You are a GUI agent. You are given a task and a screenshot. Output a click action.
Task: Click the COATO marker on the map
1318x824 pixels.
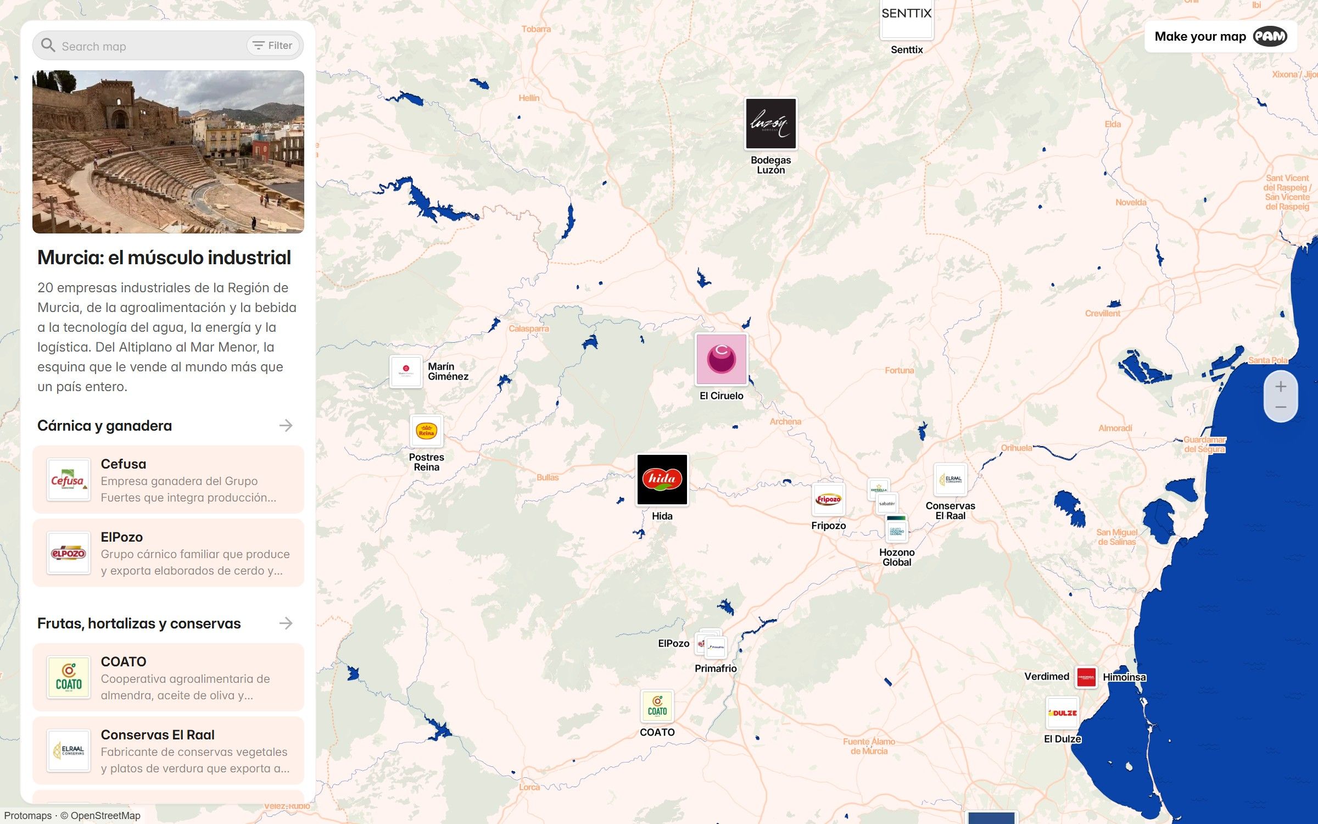click(x=657, y=706)
